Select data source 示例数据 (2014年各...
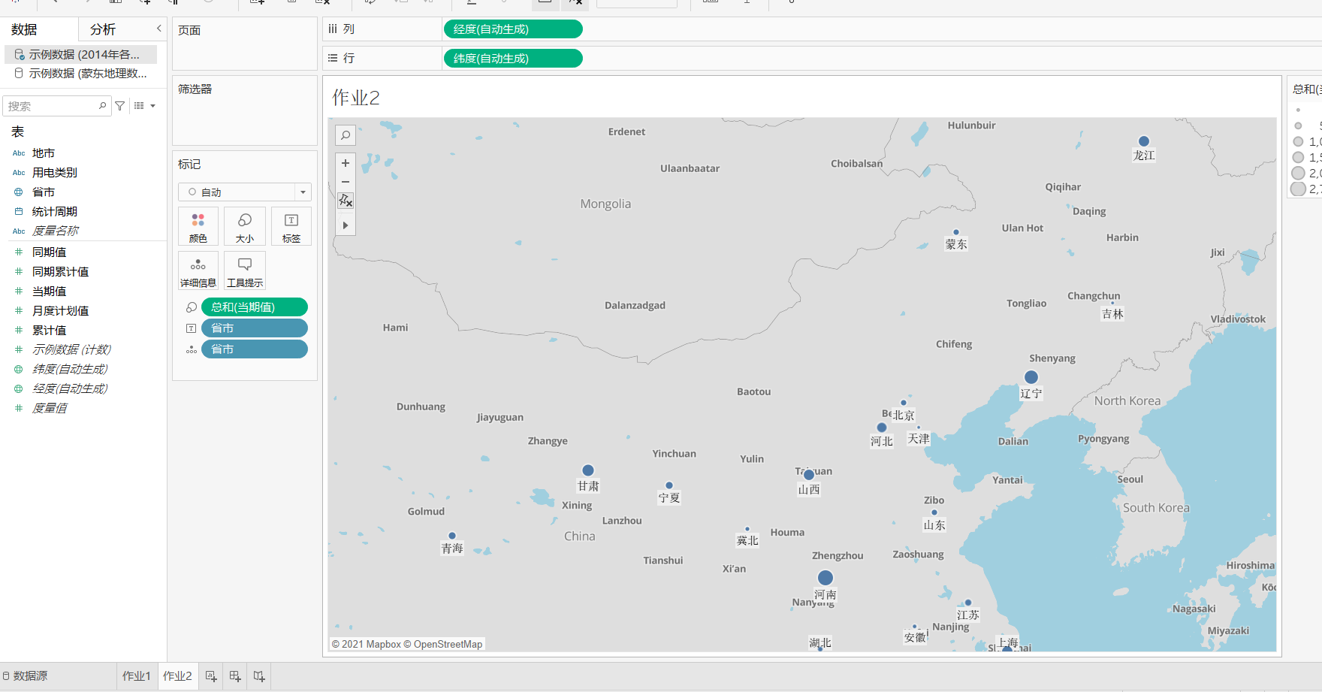This screenshot has width=1322, height=692. (x=81, y=54)
